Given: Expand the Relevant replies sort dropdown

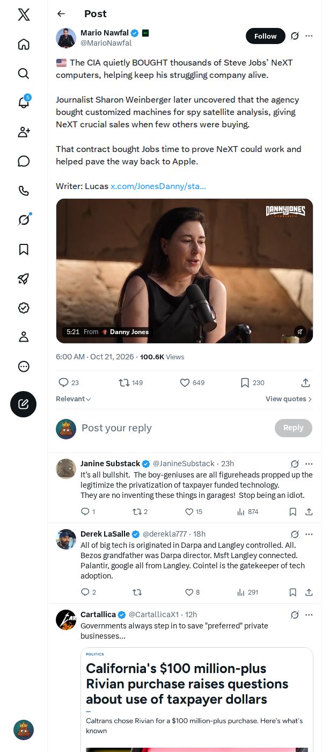Looking at the screenshot, I should coord(74,399).
